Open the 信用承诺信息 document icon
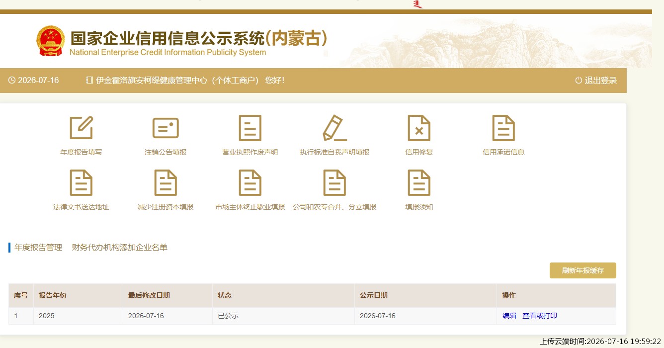 tap(503, 128)
